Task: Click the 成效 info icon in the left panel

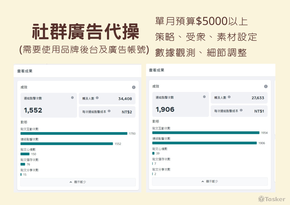Action: [x=134, y=87]
